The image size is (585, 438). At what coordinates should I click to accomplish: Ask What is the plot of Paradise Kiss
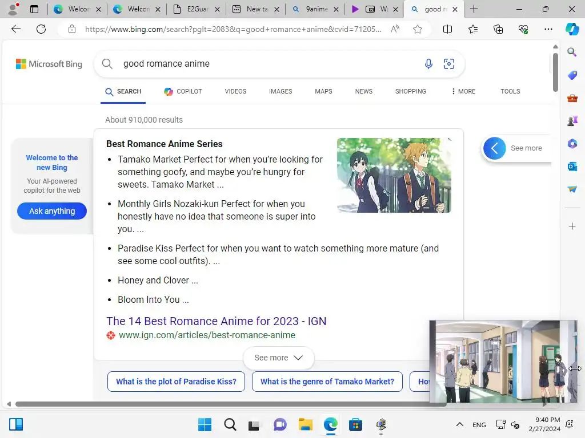tap(176, 382)
